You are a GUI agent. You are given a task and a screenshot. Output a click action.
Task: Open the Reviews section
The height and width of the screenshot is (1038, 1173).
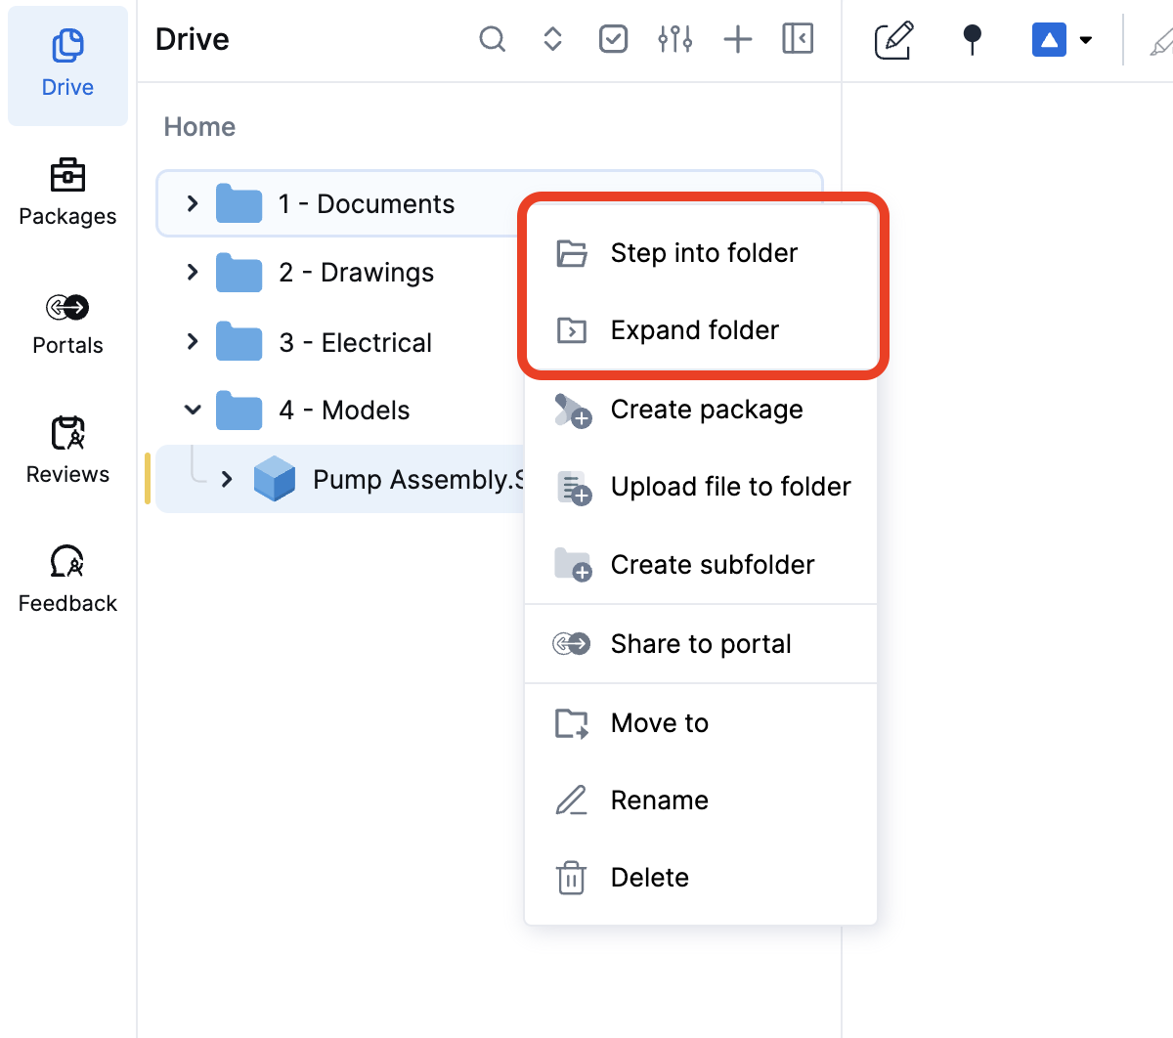click(67, 452)
